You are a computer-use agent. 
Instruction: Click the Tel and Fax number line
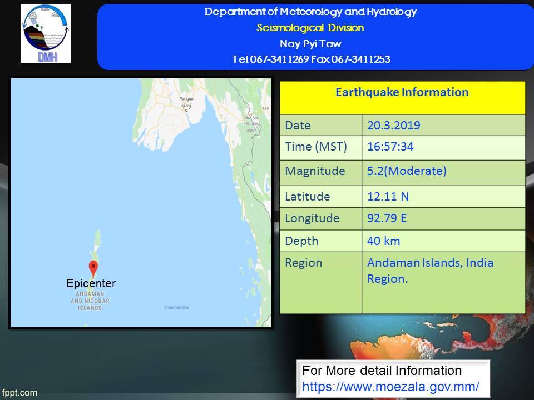pos(310,59)
